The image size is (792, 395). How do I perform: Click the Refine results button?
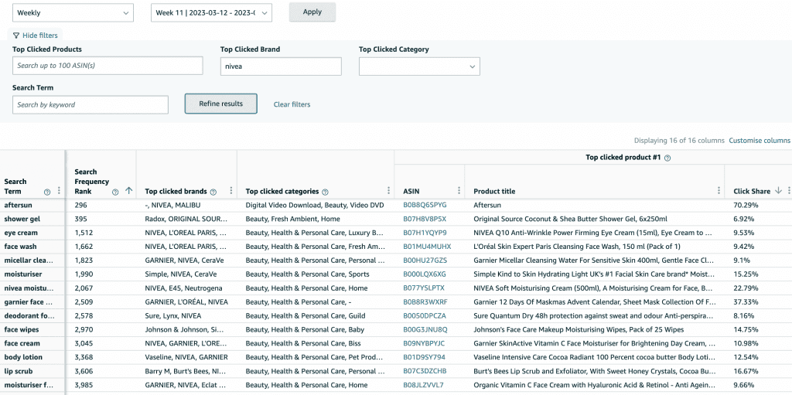click(x=220, y=104)
